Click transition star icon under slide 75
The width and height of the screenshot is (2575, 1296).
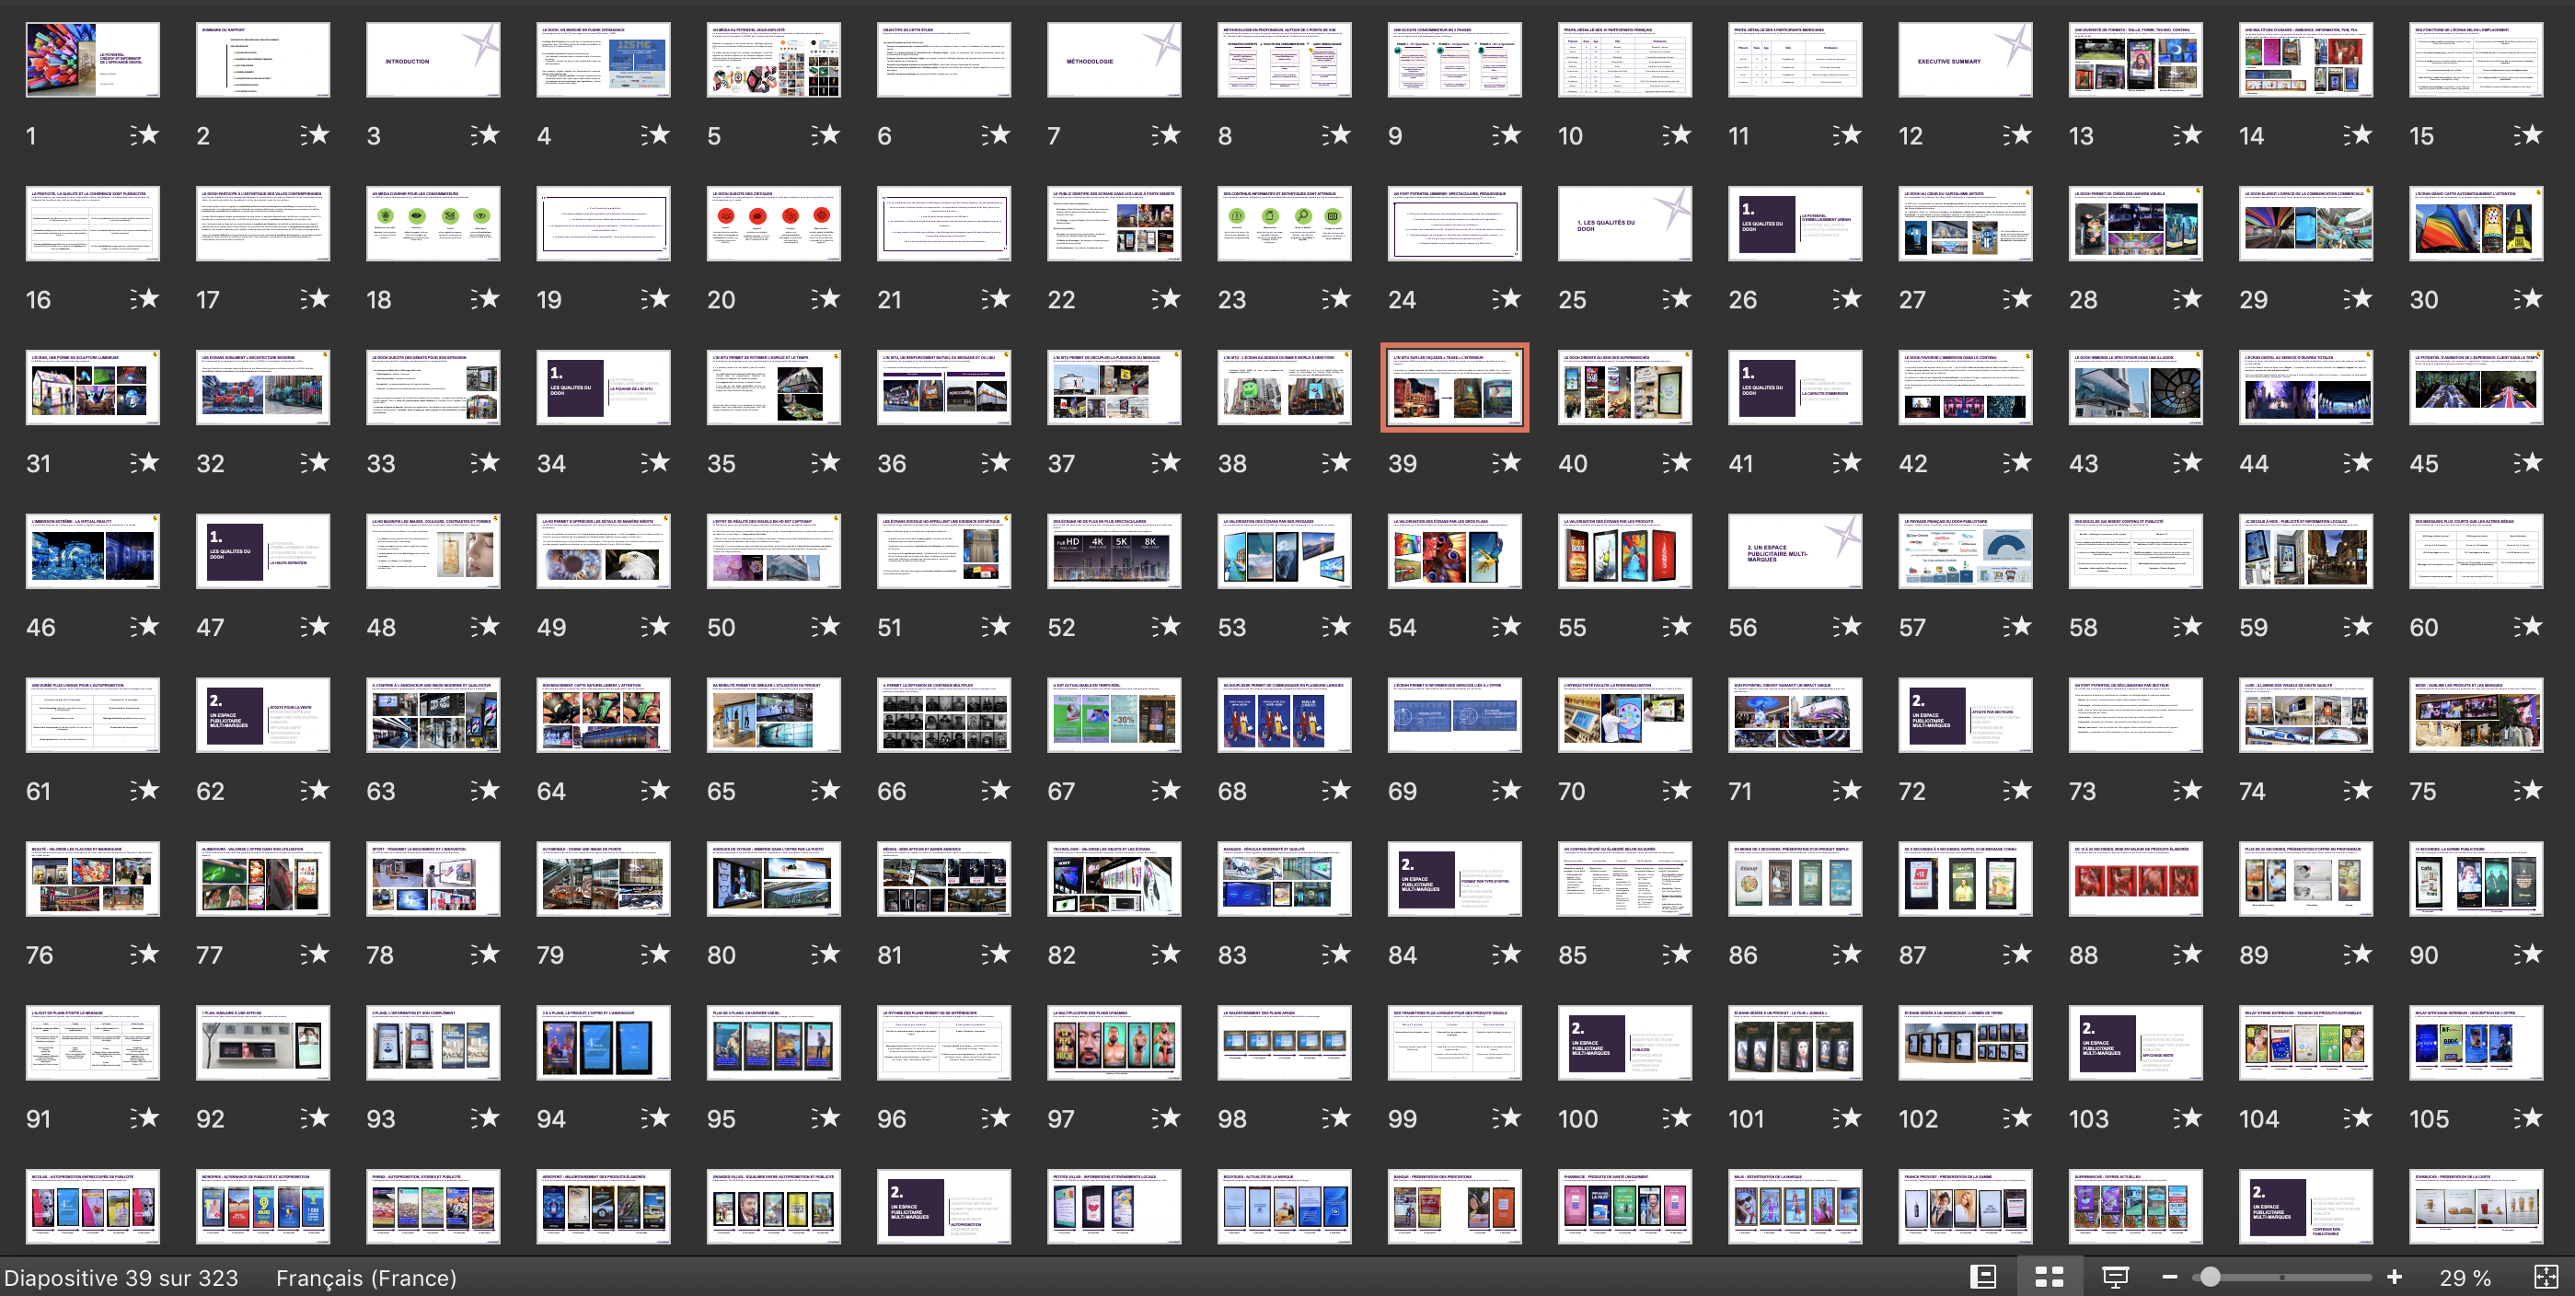tap(2527, 791)
